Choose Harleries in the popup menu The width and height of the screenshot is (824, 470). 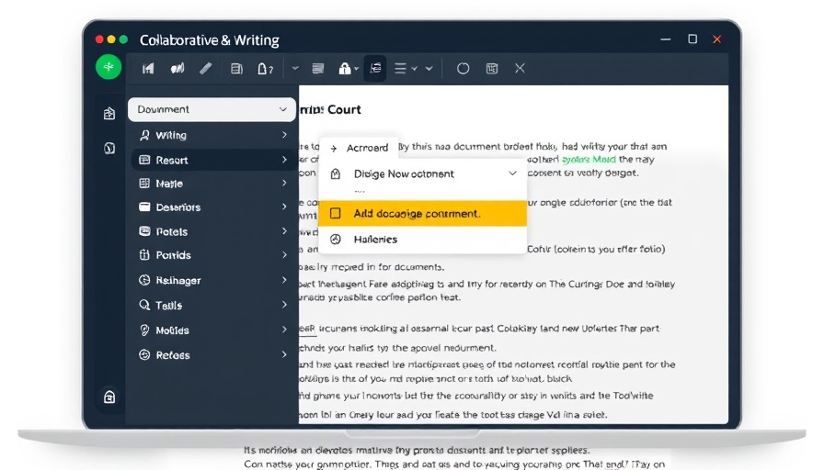[422, 240]
